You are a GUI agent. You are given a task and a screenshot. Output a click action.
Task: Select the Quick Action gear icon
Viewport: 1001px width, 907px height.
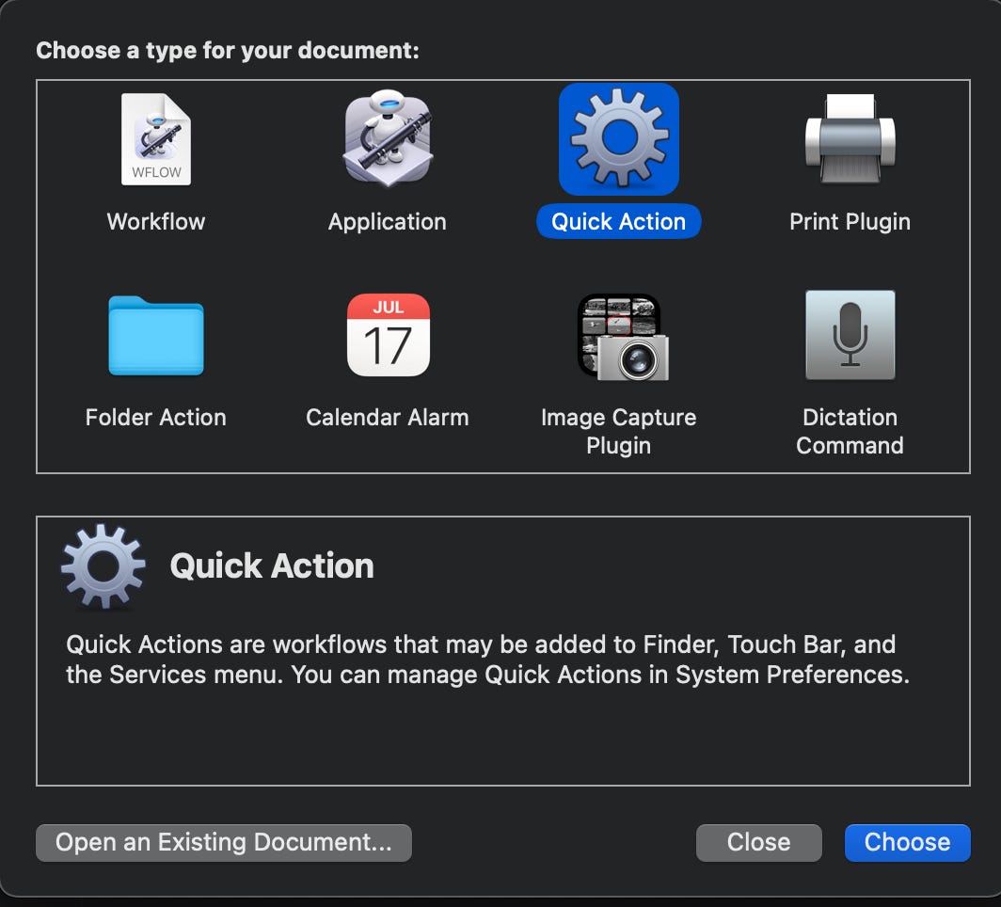(619, 139)
